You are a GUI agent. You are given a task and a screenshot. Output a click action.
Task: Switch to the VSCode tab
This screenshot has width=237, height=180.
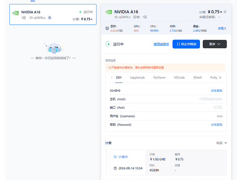pyautogui.click(x=179, y=78)
